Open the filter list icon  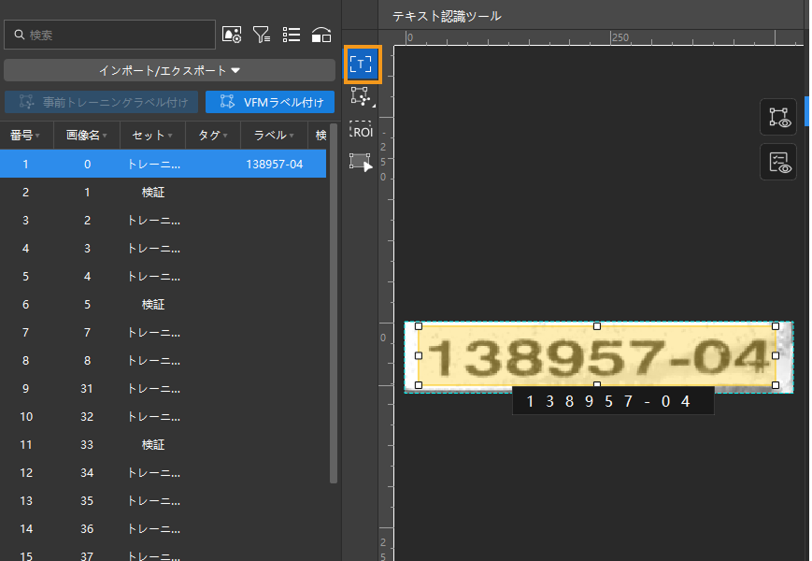pyautogui.click(x=262, y=35)
